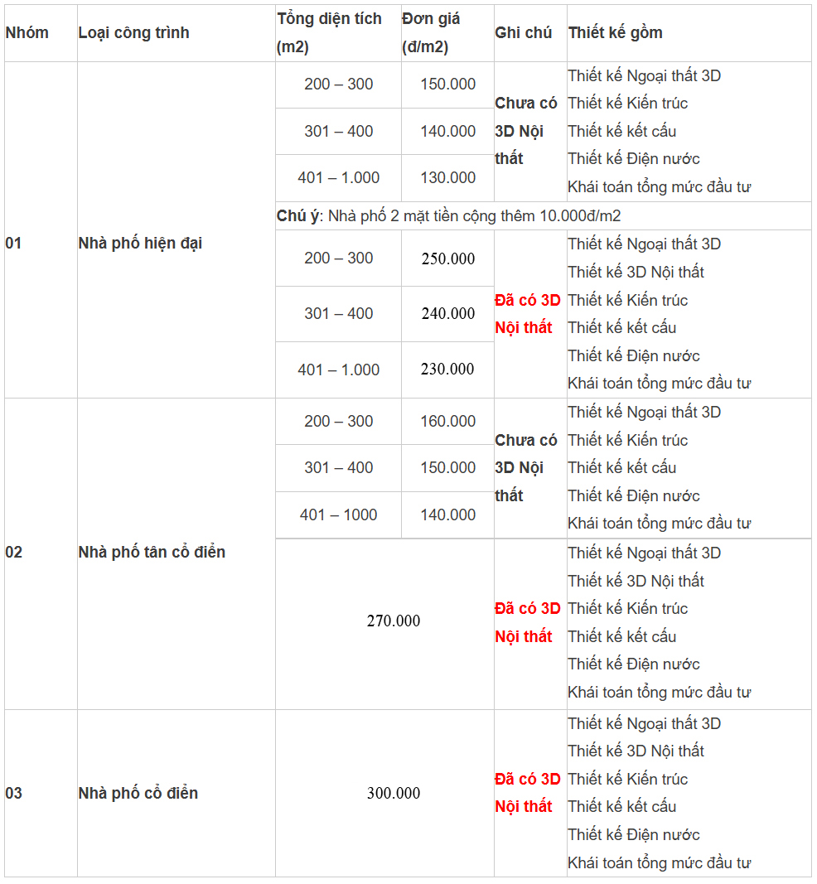Screen dimensions: 817x884
Task: Click the 160.000 price cell
Action: 447,422
